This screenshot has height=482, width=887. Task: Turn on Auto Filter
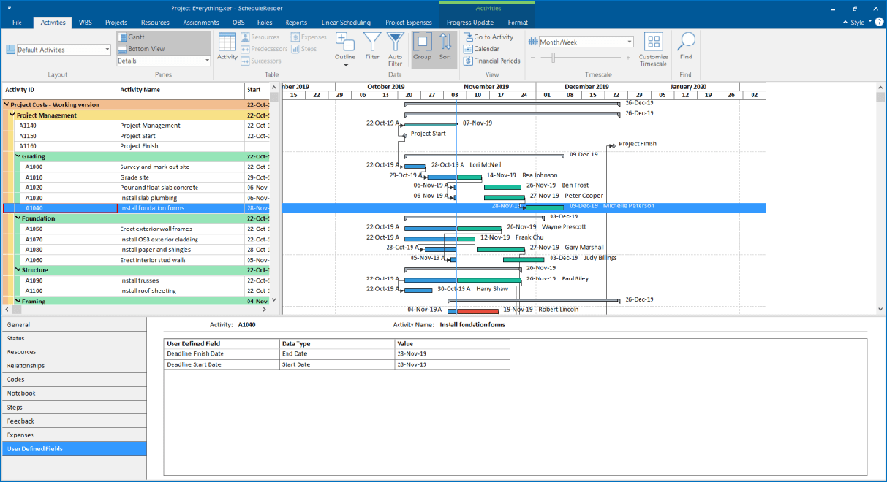[396, 48]
